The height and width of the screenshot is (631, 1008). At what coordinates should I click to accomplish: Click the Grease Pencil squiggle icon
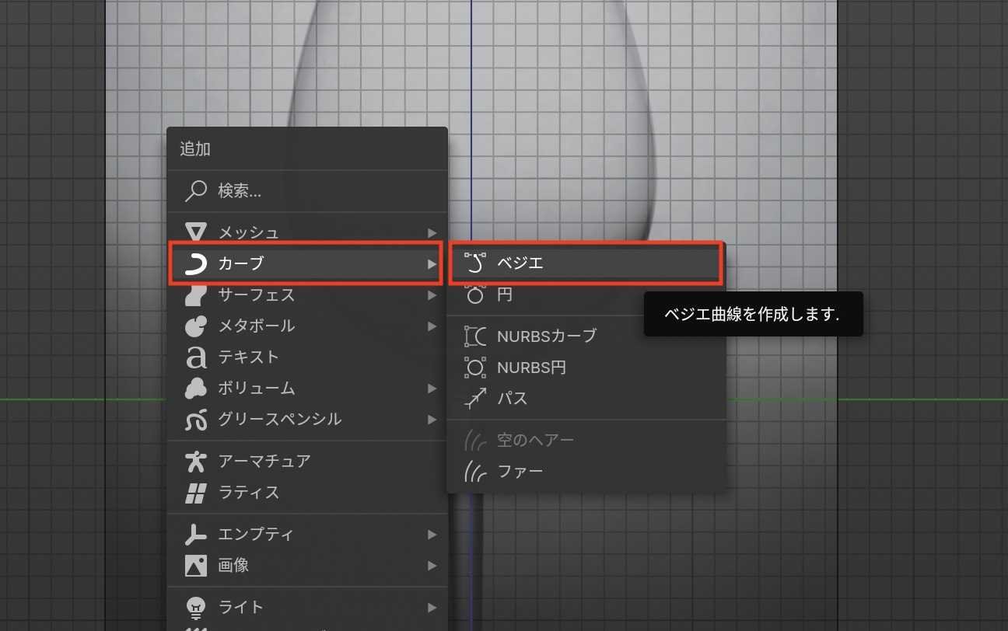196,420
